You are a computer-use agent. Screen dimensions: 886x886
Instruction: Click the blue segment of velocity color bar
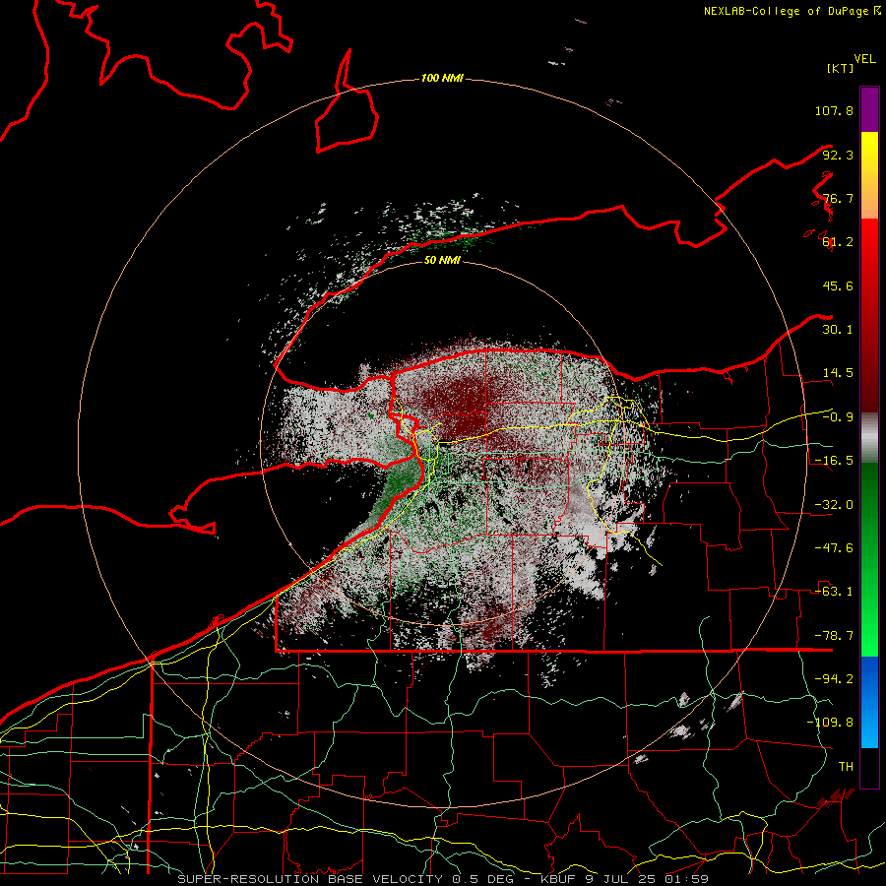869,702
